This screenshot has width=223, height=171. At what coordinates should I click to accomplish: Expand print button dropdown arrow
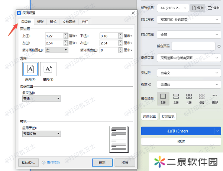tap(217, 131)
